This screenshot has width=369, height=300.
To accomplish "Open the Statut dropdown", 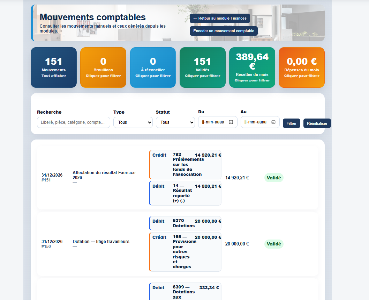I will click(175, 122).
